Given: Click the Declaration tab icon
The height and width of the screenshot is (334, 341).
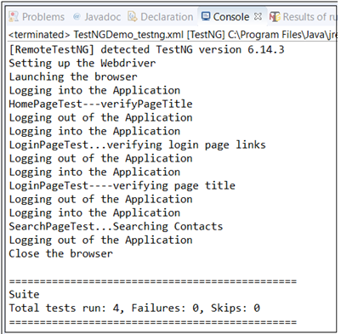Looking at the screenshot, I should (132, 17).
